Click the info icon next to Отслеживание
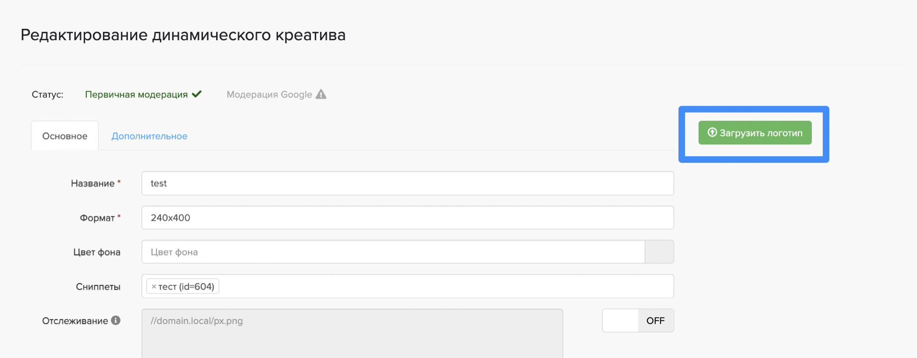 (116, 321)
